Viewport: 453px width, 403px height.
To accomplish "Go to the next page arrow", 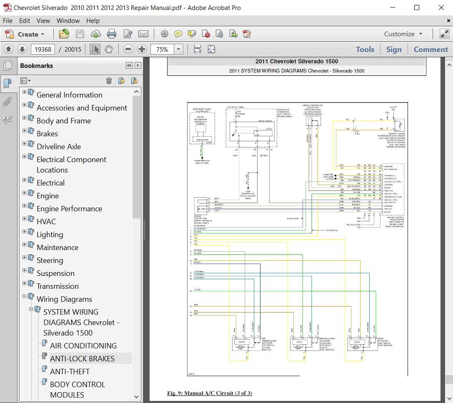I will tap(22, 49).
